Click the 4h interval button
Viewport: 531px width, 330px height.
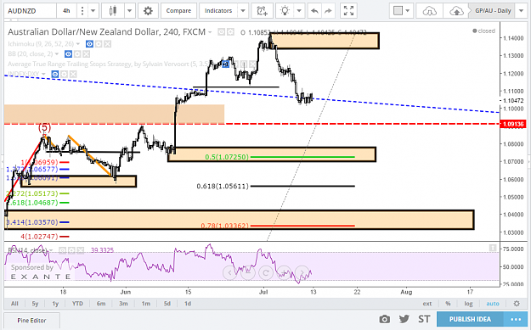pos(66,11)
